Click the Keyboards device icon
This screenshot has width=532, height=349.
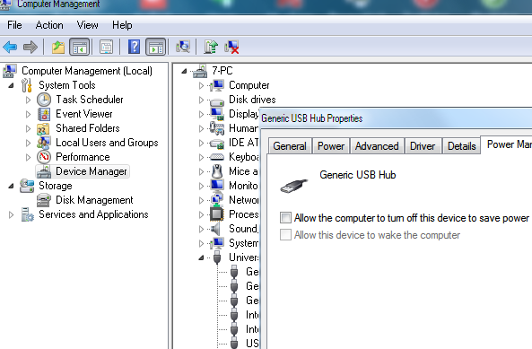pos(217,157)
